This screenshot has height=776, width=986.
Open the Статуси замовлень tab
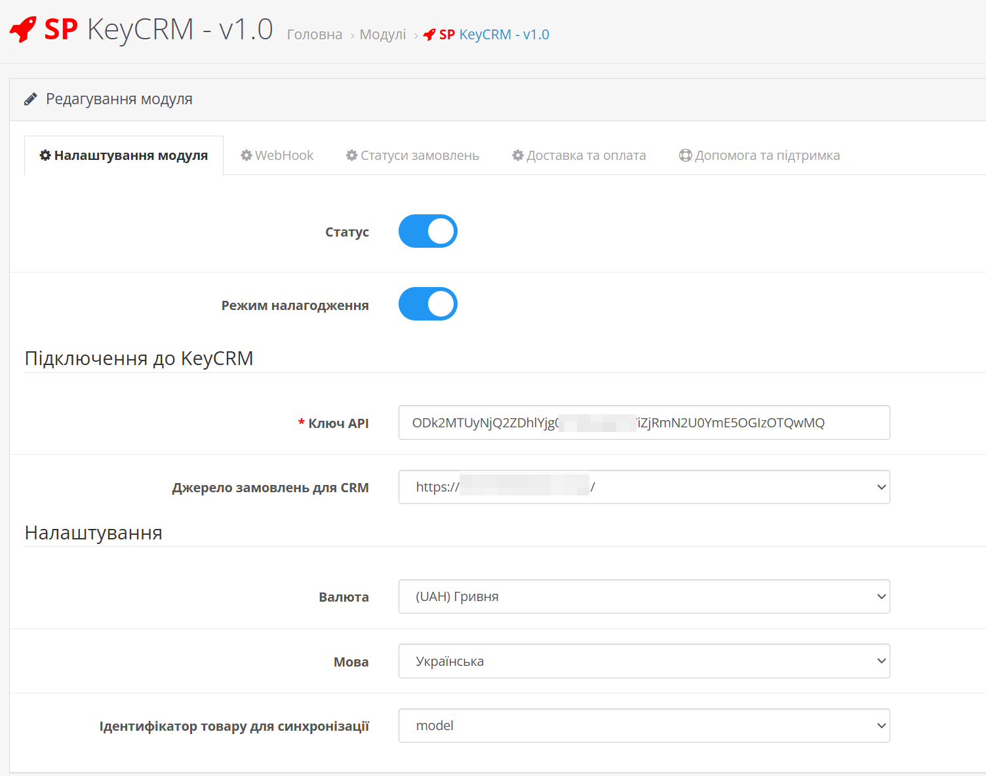click(x=412, y=155)
